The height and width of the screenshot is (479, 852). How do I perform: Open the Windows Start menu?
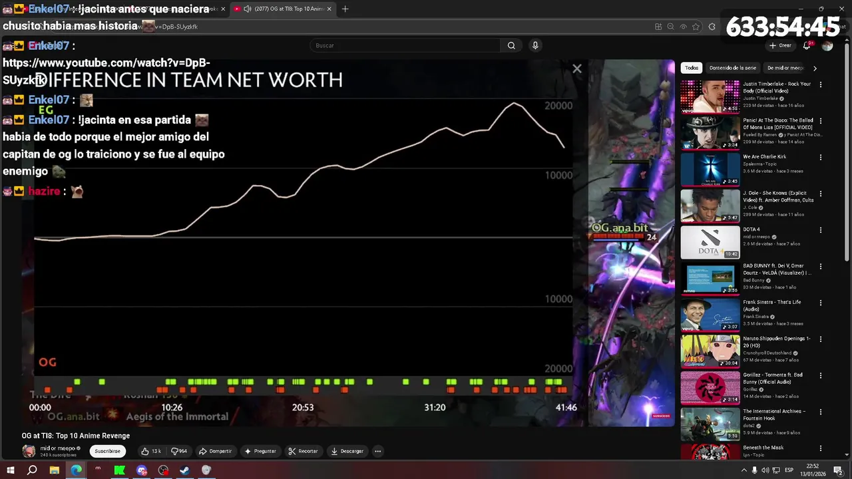[x=10, y=470]
